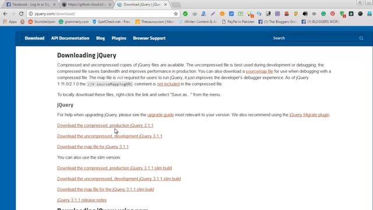Screen dimensions: 373x210
Task: Download uncompressed development jQuery 3.1.1
Action: (x=110, y=136)
